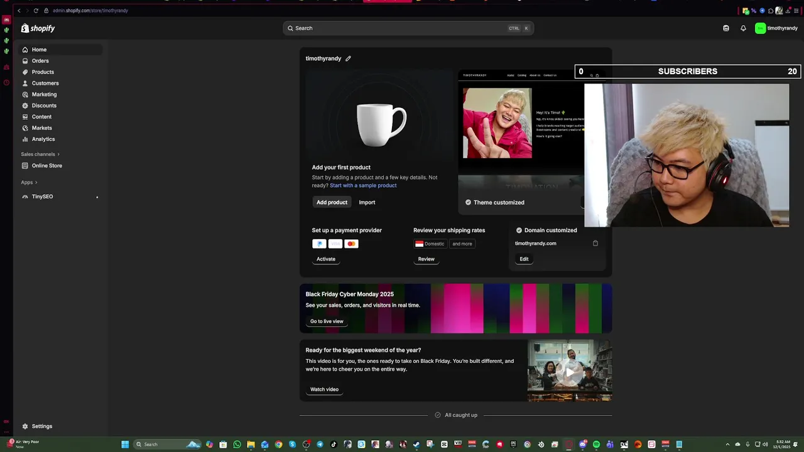
Task: Open Steam from the taskbar
Action: [x=416, y=444]
